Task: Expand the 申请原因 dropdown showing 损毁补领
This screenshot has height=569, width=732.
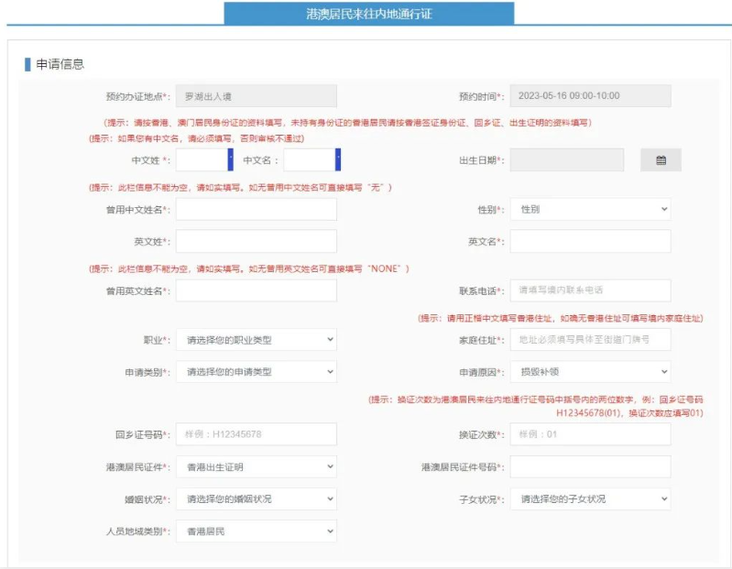Action: (590, 372)
